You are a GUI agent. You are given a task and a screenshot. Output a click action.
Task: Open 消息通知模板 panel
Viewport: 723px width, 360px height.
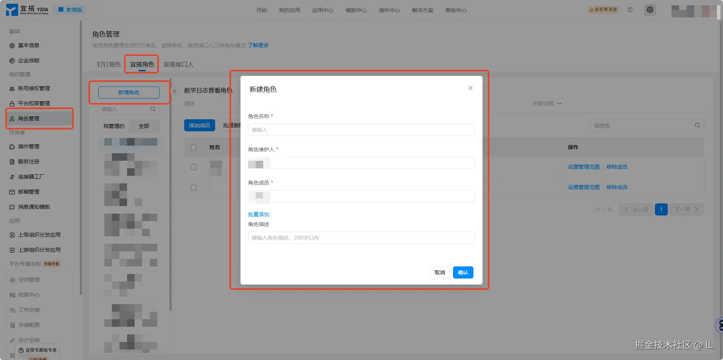click(x=32, y=207)
